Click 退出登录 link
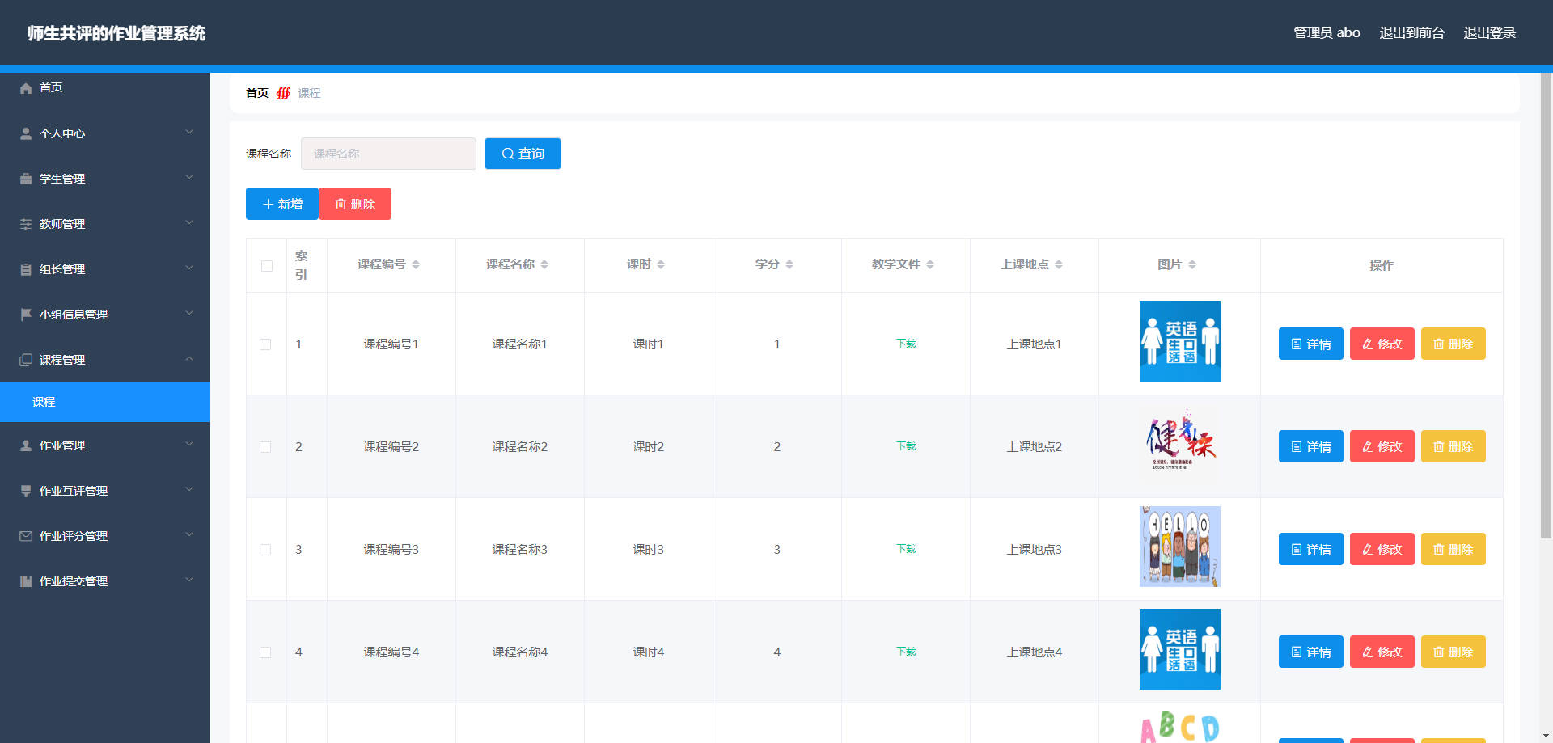Image resolution: width=1553 pixels, height=743 pixels. click(x=1489, y=33)
